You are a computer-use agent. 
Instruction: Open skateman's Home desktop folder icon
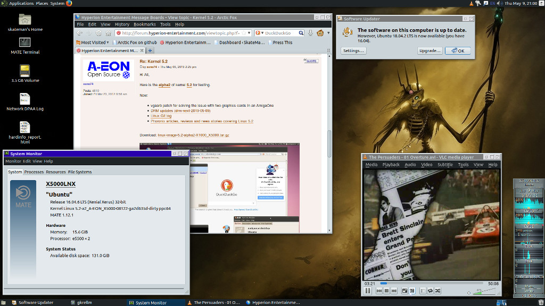pos(24,22)
